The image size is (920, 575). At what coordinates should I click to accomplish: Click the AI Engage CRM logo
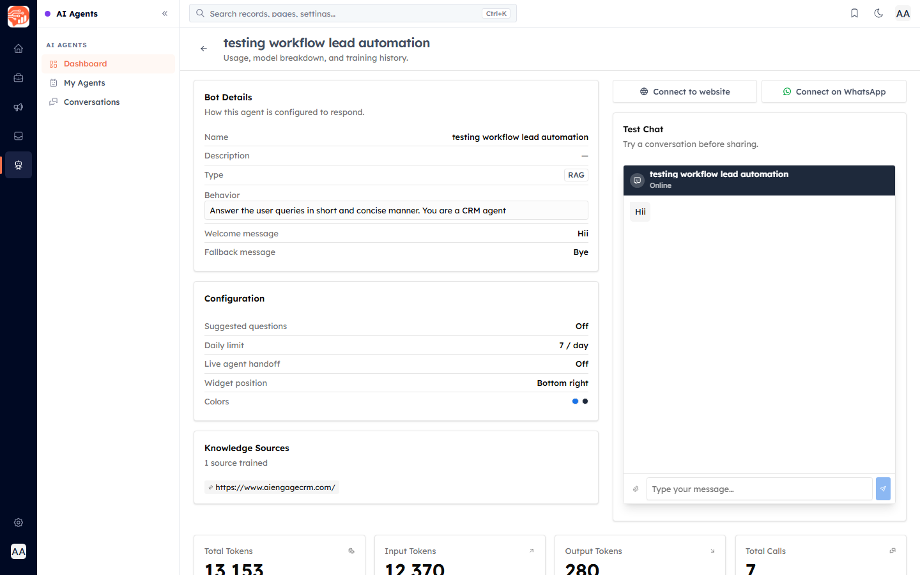[x=19, y=17]
